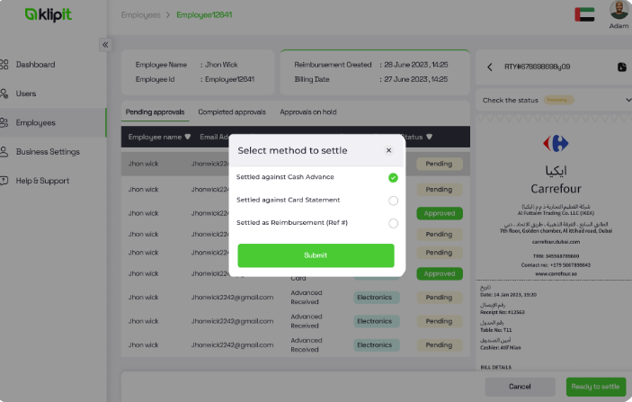Go to Employees breadcrumb link
Viewport: 632px width, 402px height.
click(140, 15)
